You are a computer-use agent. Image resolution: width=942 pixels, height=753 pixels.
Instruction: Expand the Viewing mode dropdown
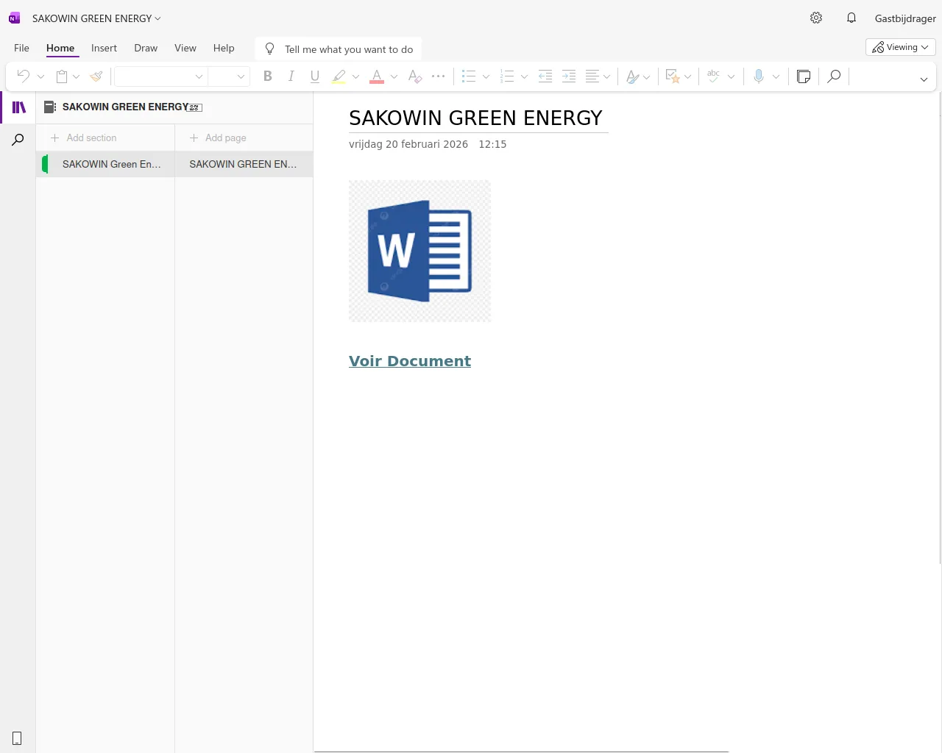[x=900, y=48]
